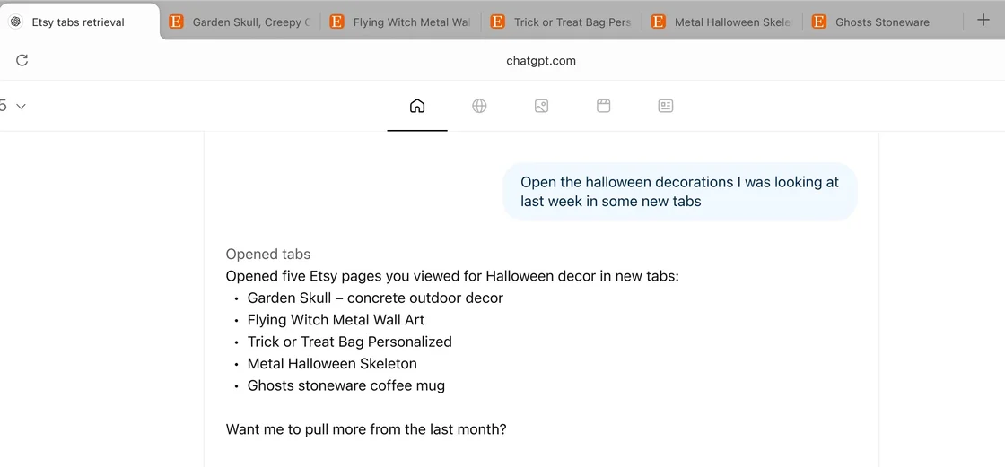The width and height of the screenshot is (1005, 467).
Task: Expand the model selector chevron dropdown
Action: pos(21,106)
